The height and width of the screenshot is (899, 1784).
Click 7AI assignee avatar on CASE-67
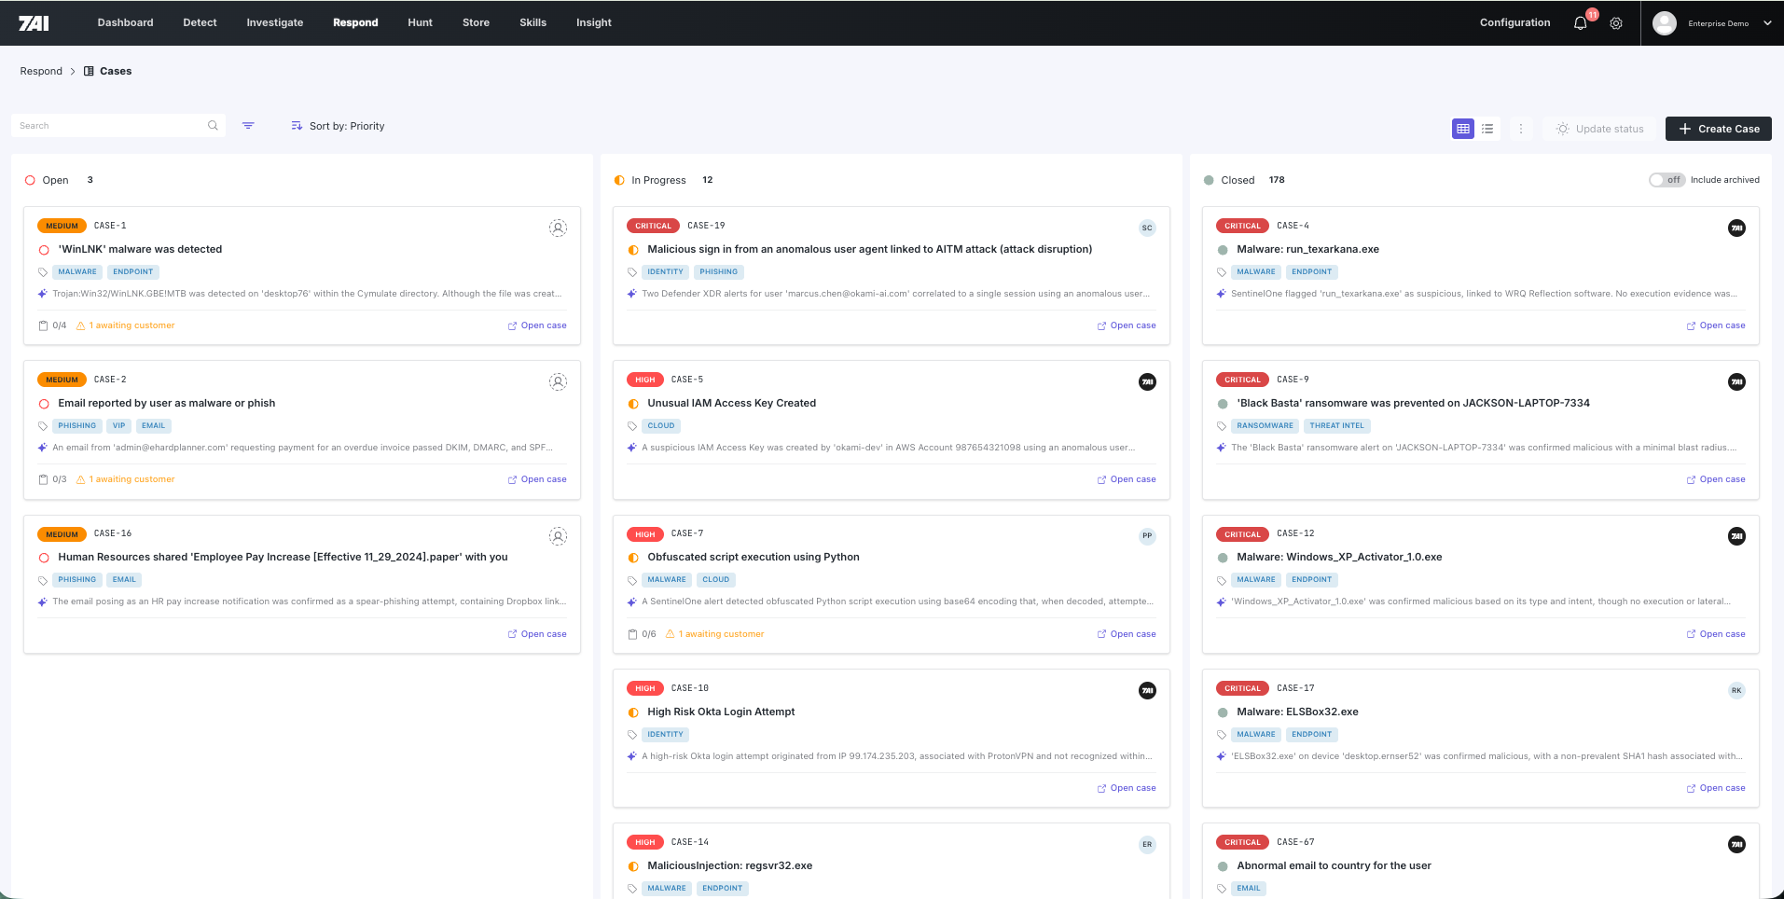click(x=1736, y=844)
